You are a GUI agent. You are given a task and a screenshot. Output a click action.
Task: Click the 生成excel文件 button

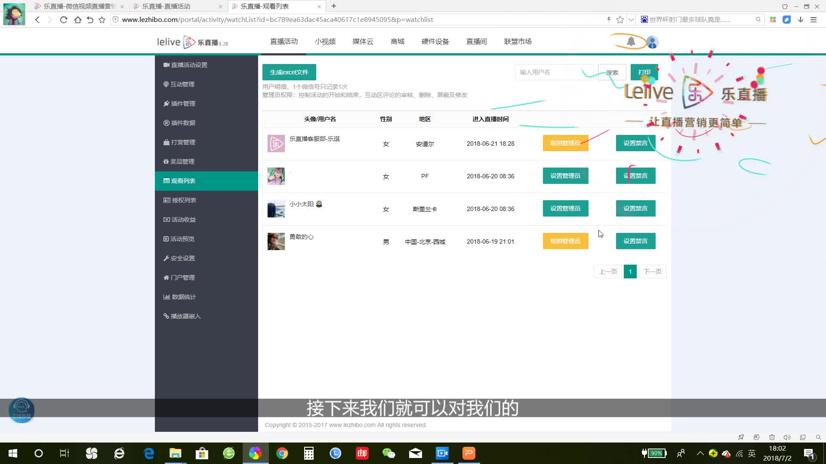(289, 72)
